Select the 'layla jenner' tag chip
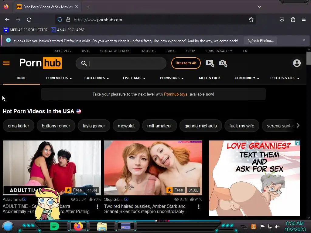The height and width of the screenshot is (233, 311). click(x=94, y=126)
